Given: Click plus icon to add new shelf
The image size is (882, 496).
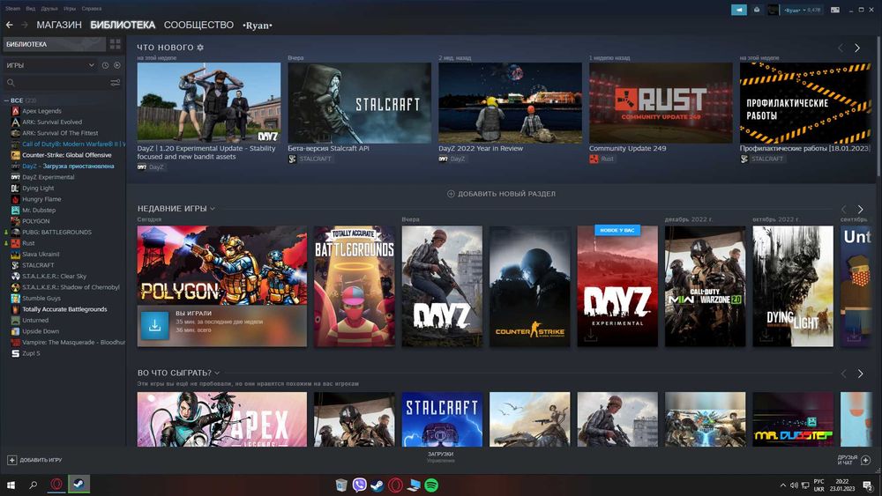Looking at the screenshot, I should pyautogui.click(x=451, y=194).
